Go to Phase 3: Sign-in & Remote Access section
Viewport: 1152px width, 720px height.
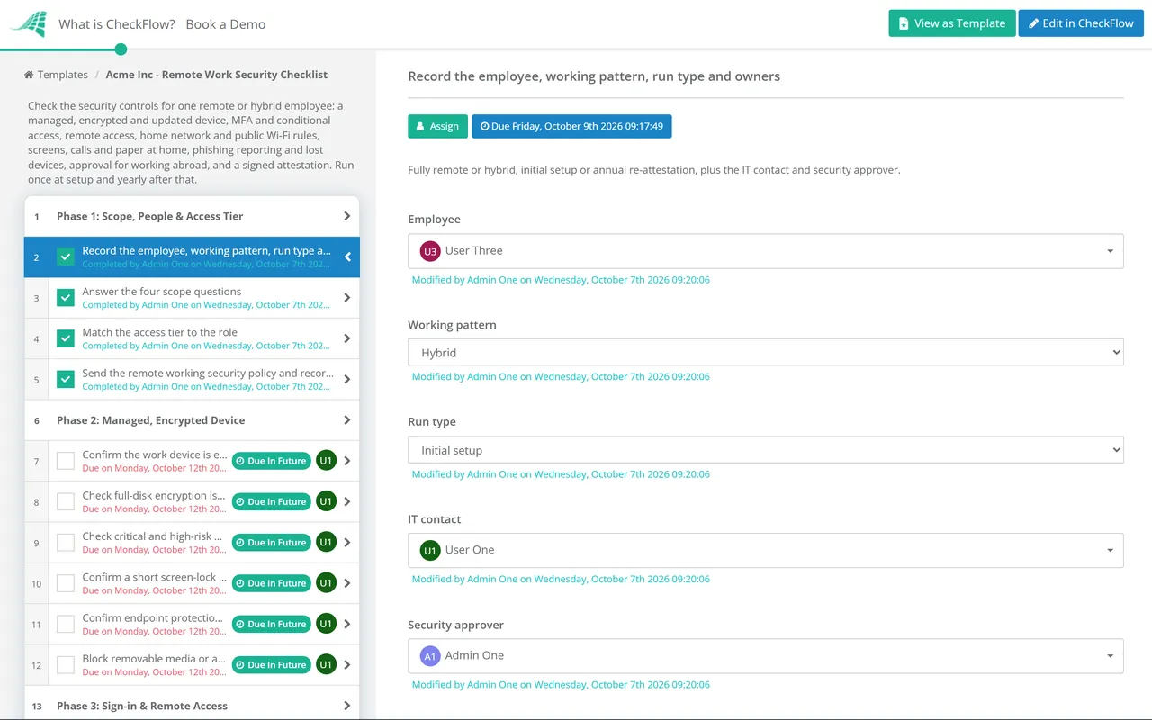tap(192, 706)
